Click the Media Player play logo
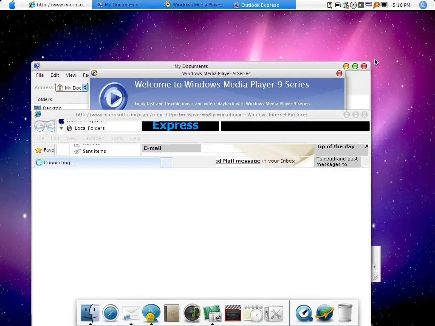The width and height of the screenshot is (435, 326). click(x=113, y=97)
